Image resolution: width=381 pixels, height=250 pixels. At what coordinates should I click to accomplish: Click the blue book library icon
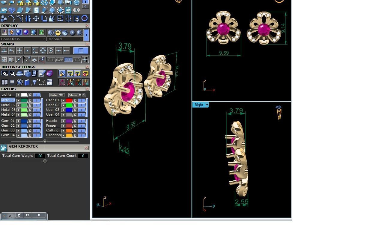[27, 82]
